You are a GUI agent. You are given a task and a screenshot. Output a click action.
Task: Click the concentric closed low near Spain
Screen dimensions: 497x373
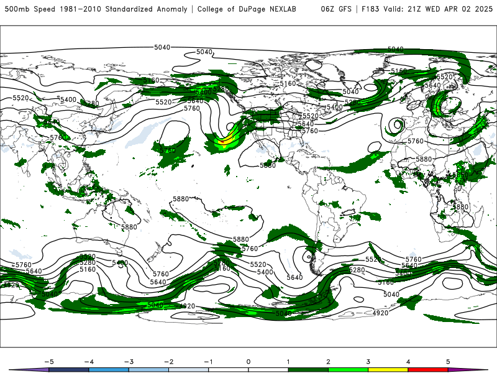pyautogui.click(x=396, y=125)
